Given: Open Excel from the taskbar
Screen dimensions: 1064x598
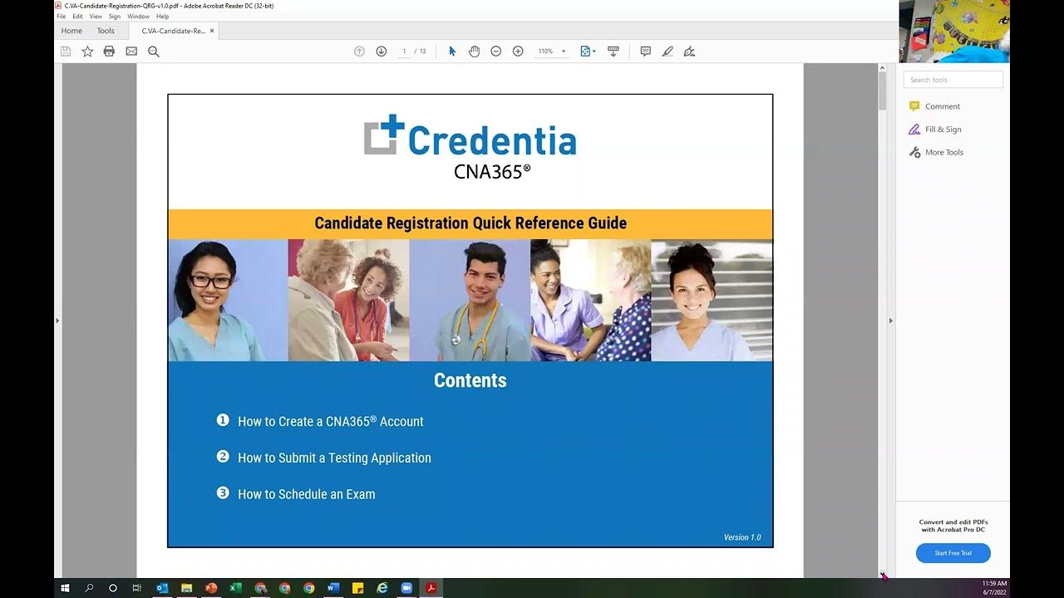Looking at the screenshot, I should (x=235, y=588).
